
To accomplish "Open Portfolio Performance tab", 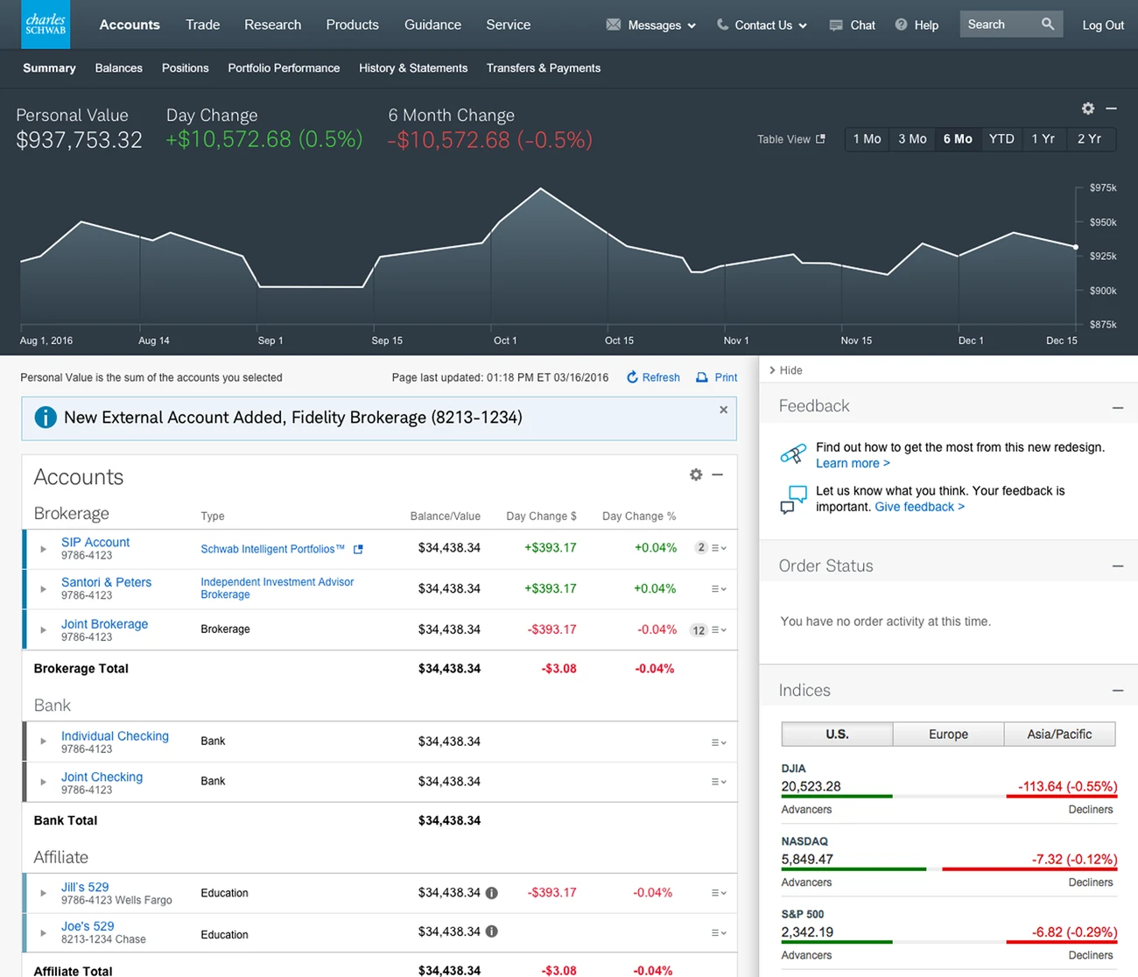I will click(x=284, y=67).
